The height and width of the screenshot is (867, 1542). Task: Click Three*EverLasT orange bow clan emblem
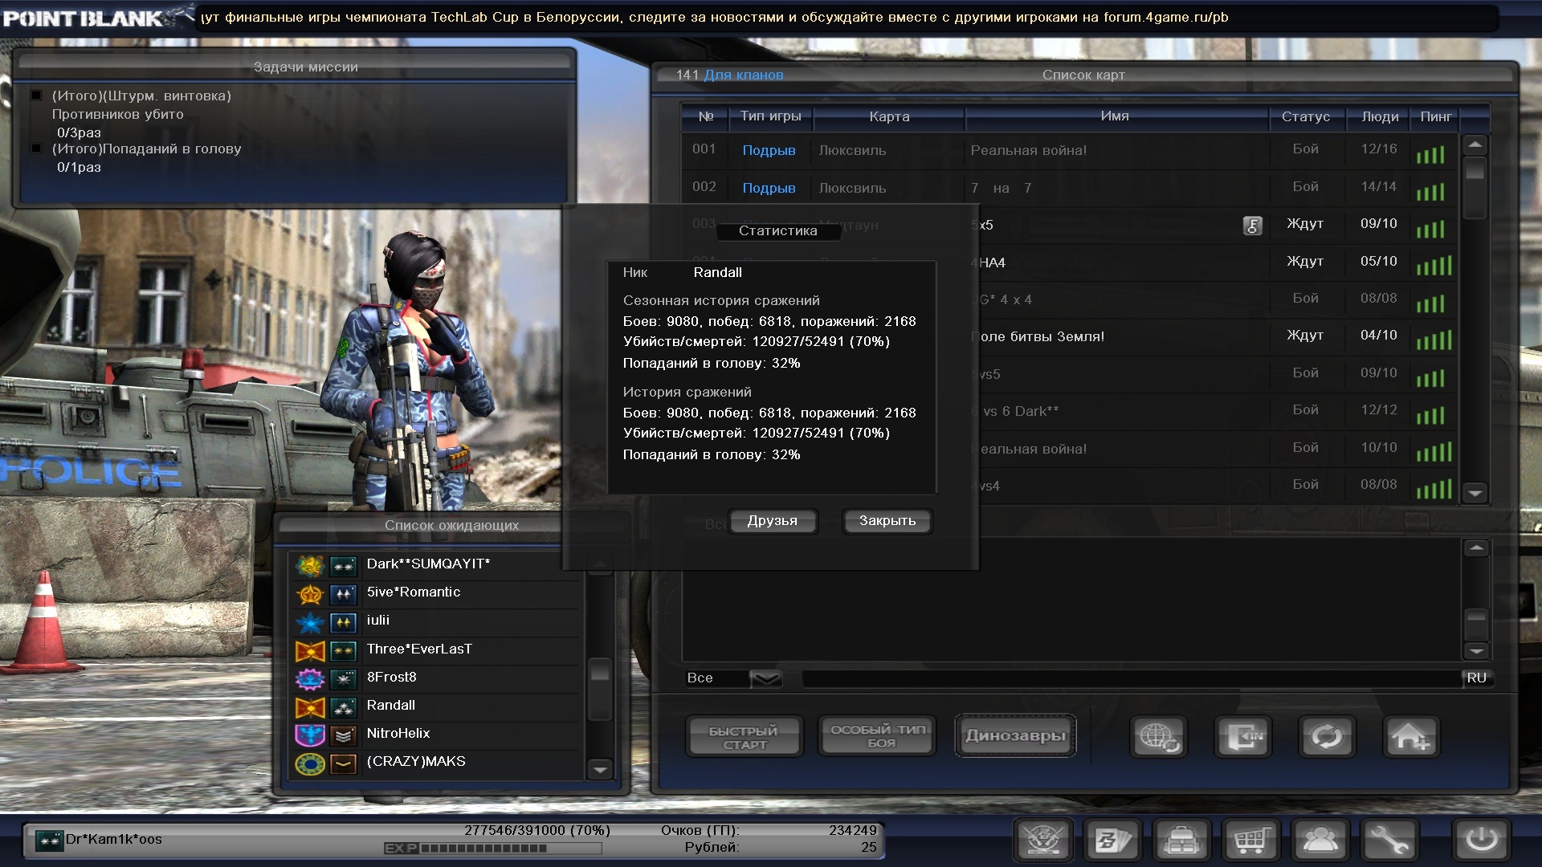coord(310,650)
